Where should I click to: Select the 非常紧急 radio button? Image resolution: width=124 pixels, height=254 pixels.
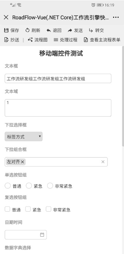click(50, 186)
